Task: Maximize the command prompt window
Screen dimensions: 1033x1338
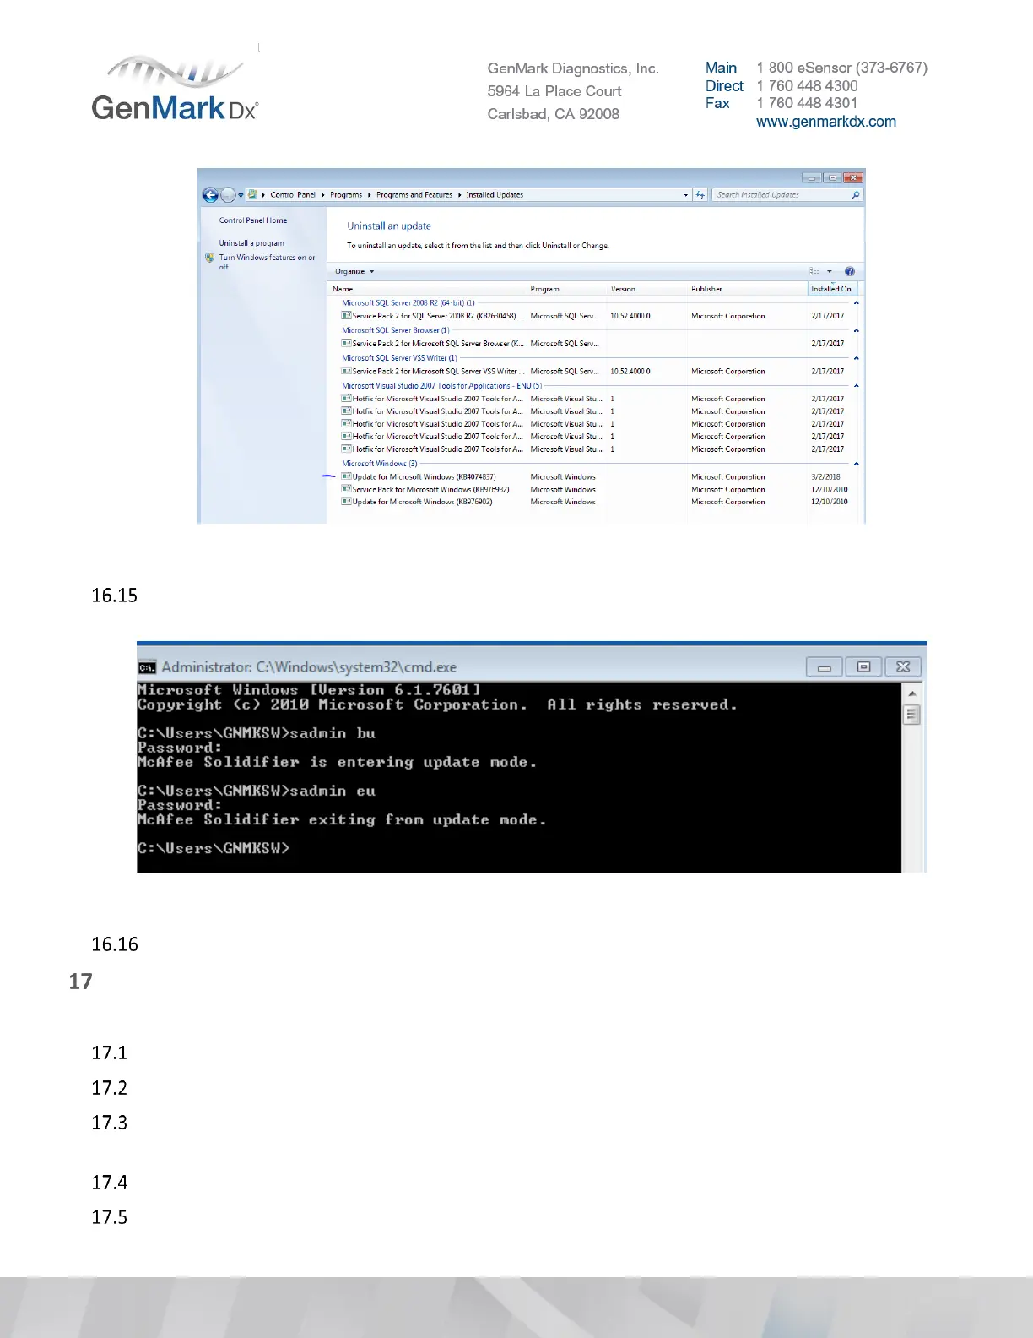Action: click(x=863, y=667)
